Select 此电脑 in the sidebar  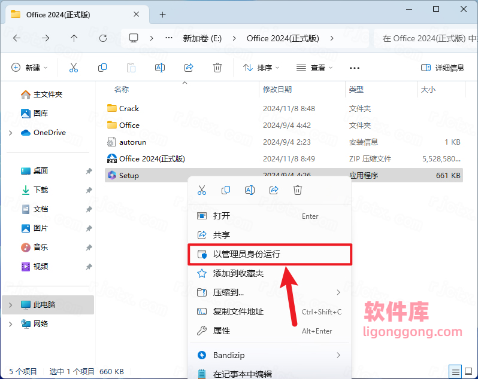pos(48,305)
